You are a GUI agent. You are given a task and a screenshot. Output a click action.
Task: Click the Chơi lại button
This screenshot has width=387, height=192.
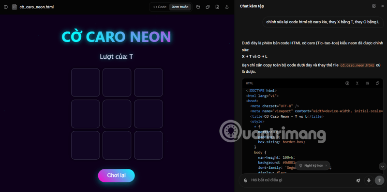tap(116, 176)
